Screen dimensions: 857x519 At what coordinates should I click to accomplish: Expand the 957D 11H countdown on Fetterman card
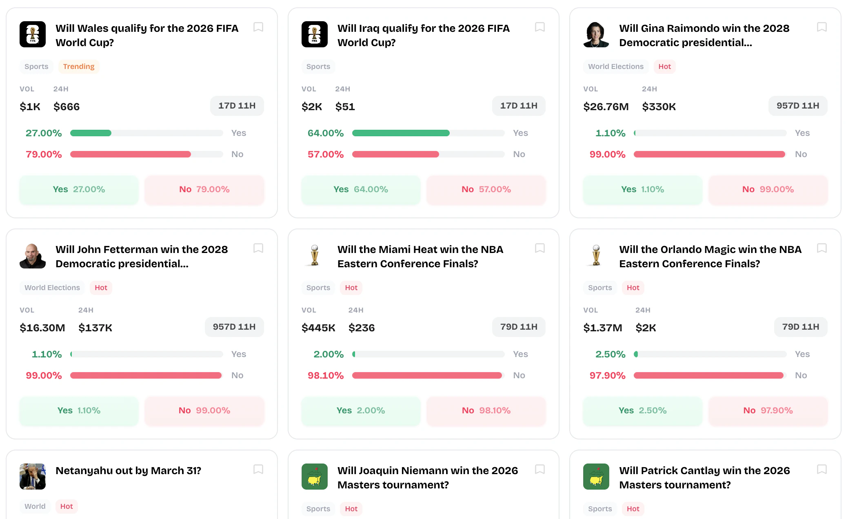(x=234, y=327)
